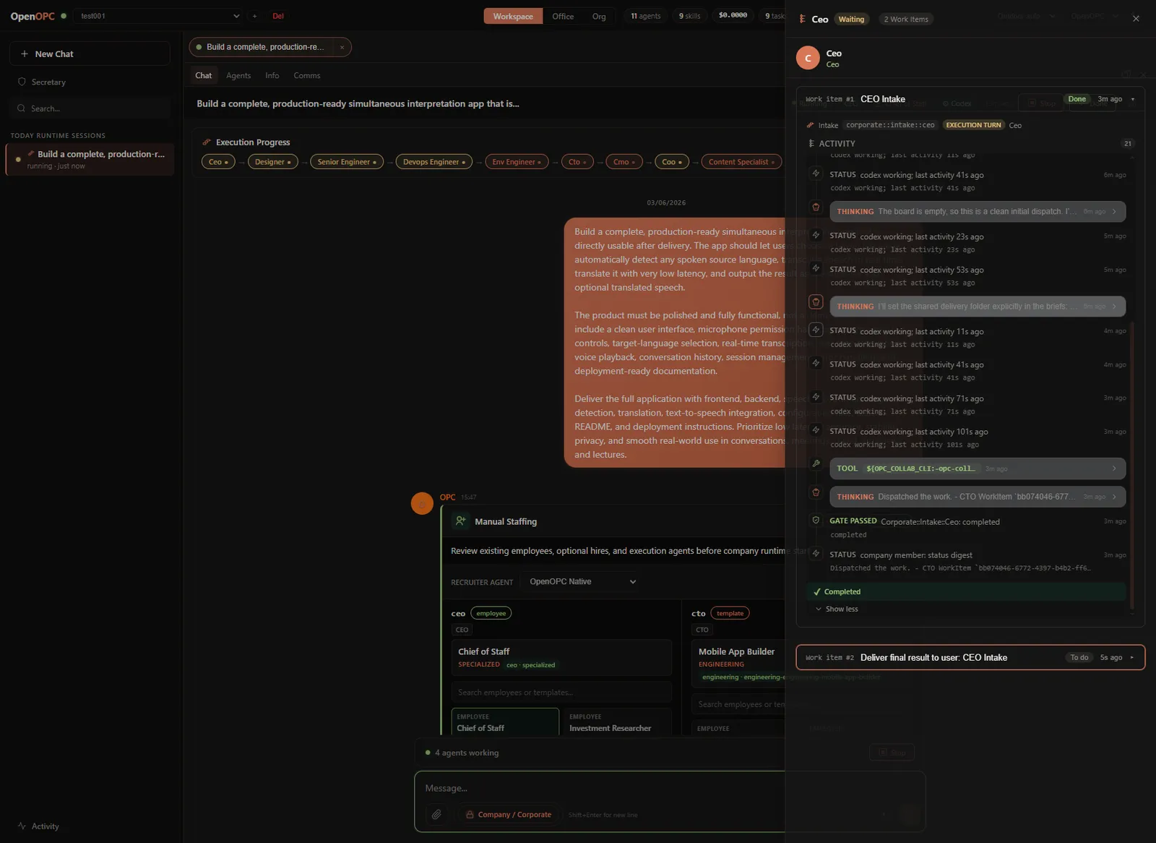Switch to the Org view
Viewport: 1156px width, 843px height.
pos(599,16)
